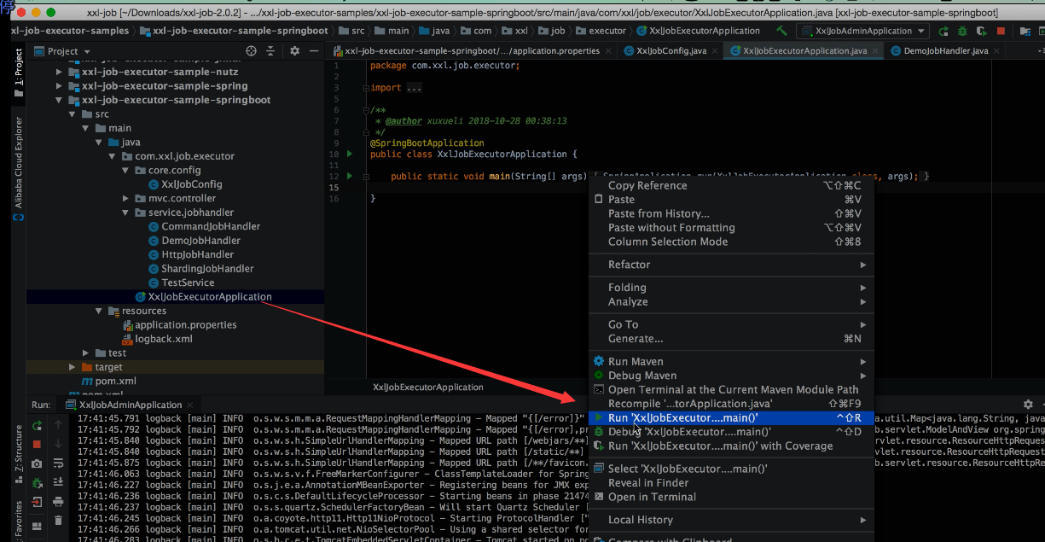Select application.properties in project tree
Image resolution: width=1045 pixels, height=542 pixels.
click(186, 325)
